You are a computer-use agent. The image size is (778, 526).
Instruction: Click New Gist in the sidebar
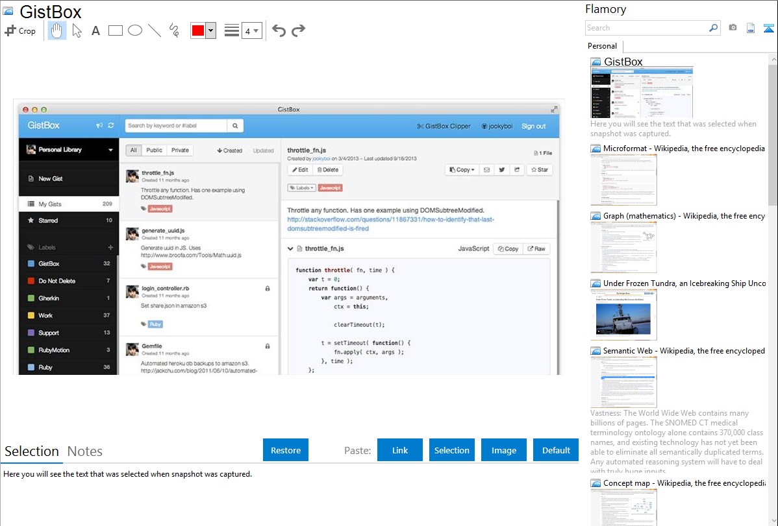(50, 178)
